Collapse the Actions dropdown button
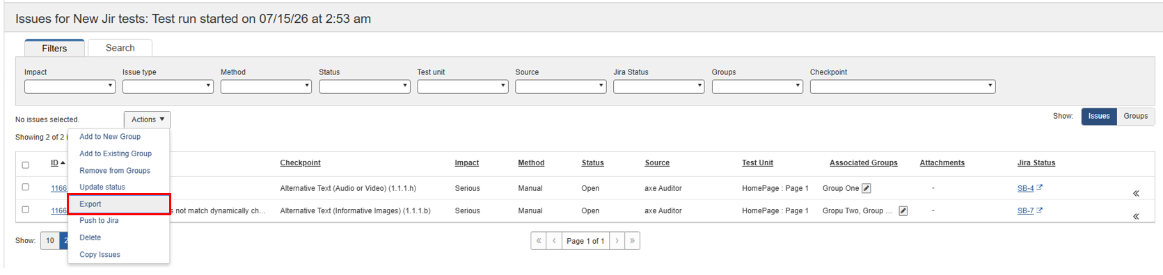1163x275 pixels. pyautogui.click(x=148, y=119)
